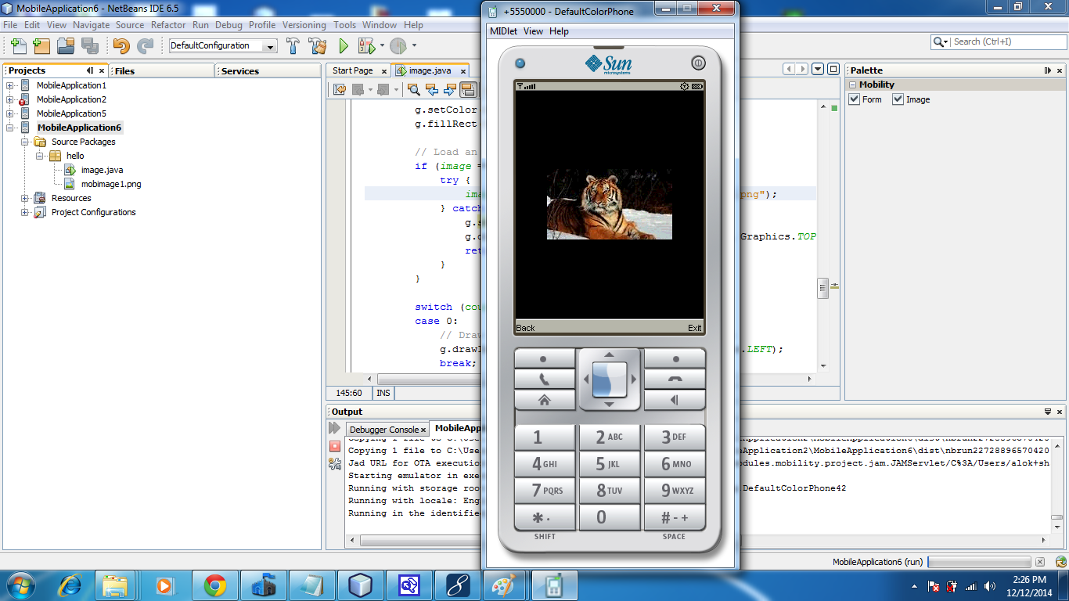Viewport: 1069px width, 601px height.
Task: Click the emulator end call key
Action: coord(675,379)
